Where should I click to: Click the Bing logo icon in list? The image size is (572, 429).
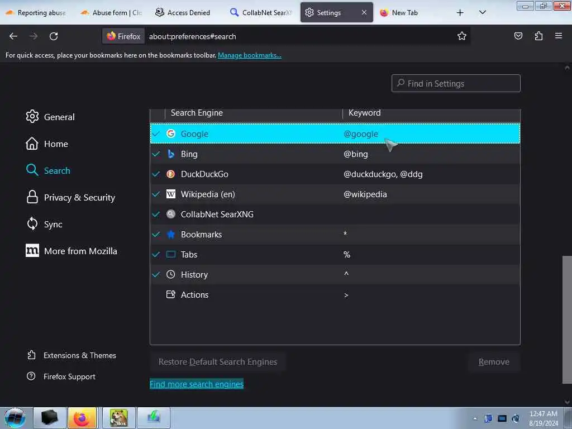(x=171, y=154)
